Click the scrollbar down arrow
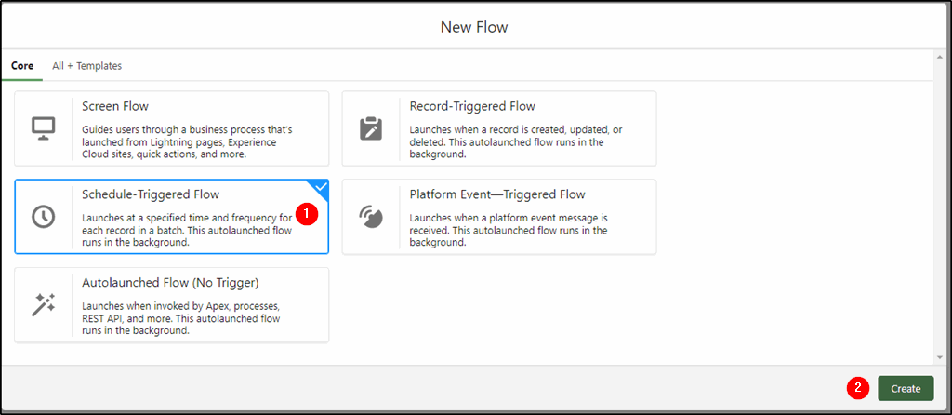Image resolution: width=952 pixels, height=415 pixels. point(941,358)
